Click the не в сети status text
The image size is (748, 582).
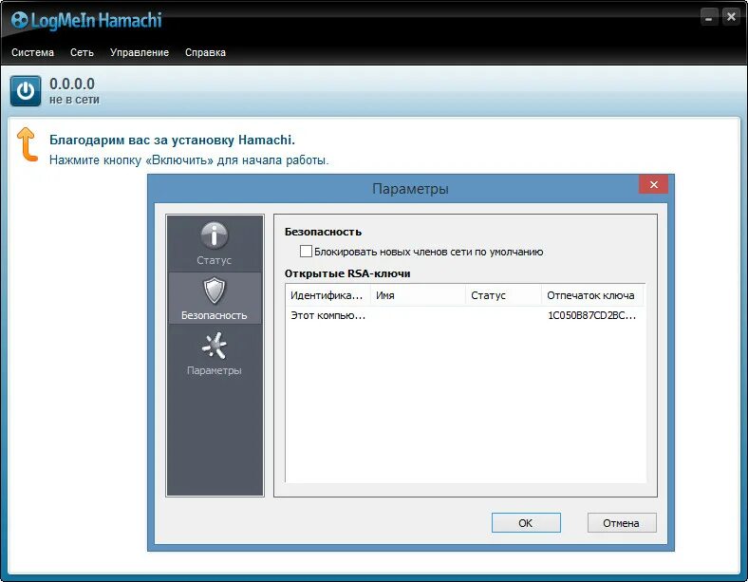pos(74,100)
